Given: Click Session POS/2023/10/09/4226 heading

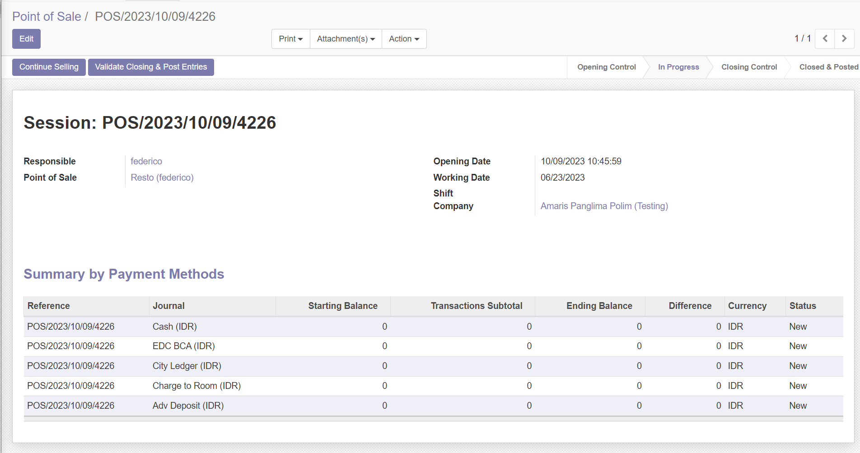Looking at the screenshot, I should 150,123.
